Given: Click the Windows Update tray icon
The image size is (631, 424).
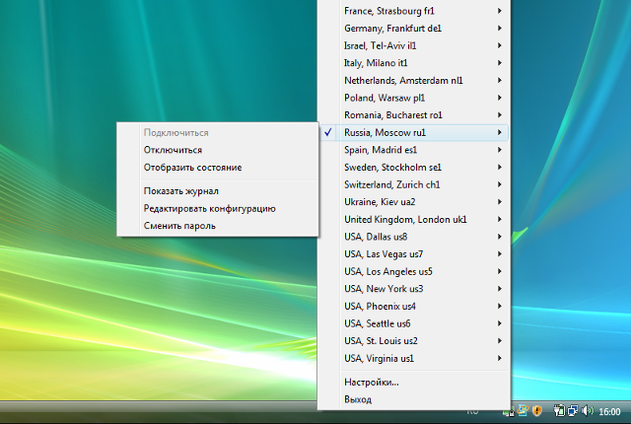Looking at the screenshot, I should (523, 411).
